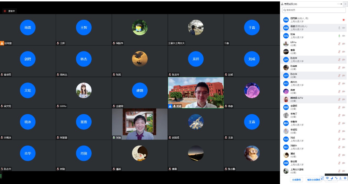
Task: Open the three-dot more options in member panel
Action: 338,4
